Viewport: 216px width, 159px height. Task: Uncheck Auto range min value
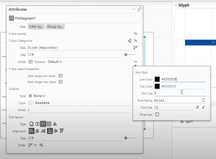61,76
